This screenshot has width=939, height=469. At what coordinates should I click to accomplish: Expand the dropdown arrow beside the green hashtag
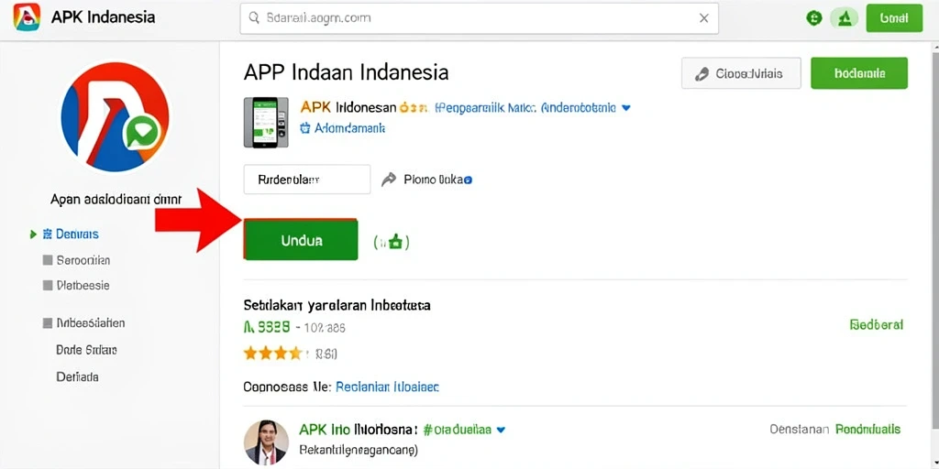(502, 430)
